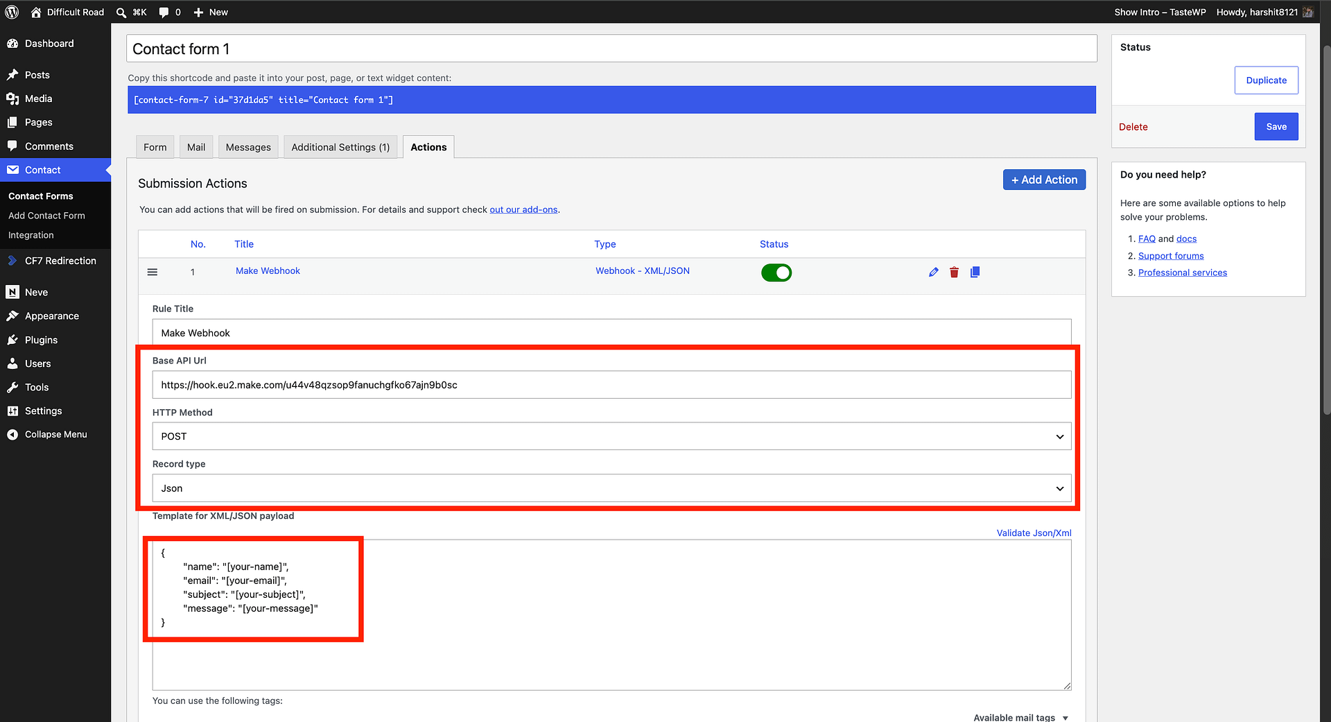Image resolution: width=1331 pixels, height=722 pixels.
Task: Switch to the Mail tab
Action: pos(196,147)
